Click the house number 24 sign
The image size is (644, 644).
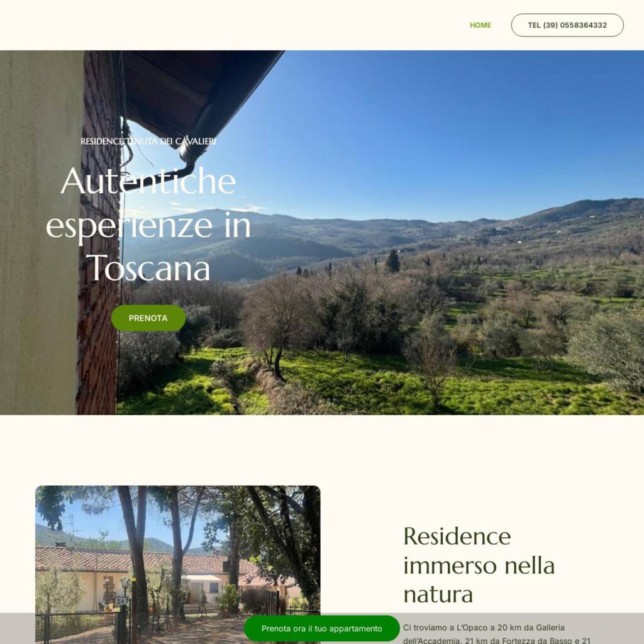pyautogui.click(x=120, y=601)
